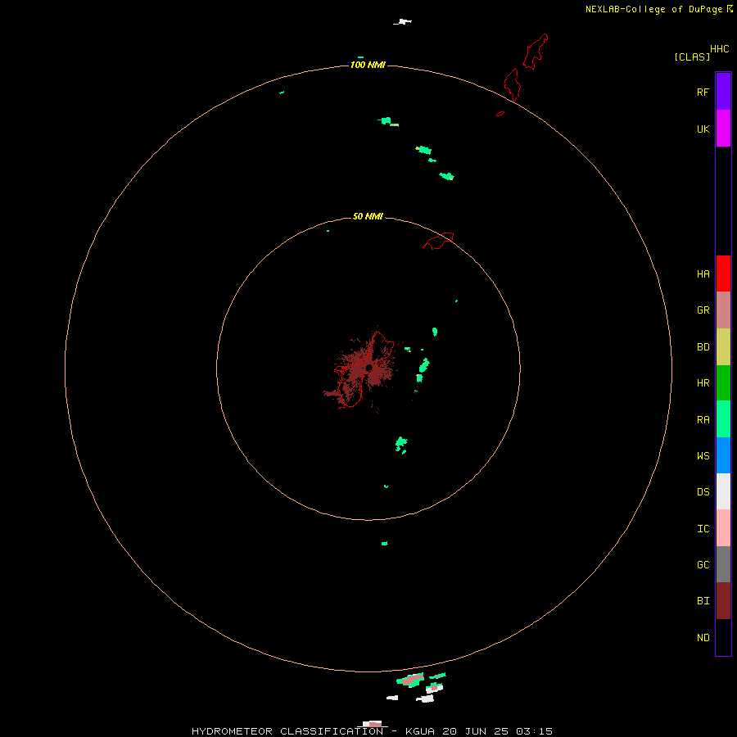Click the NEXLAB-College of DuPage credit text

tap(653, 9)
